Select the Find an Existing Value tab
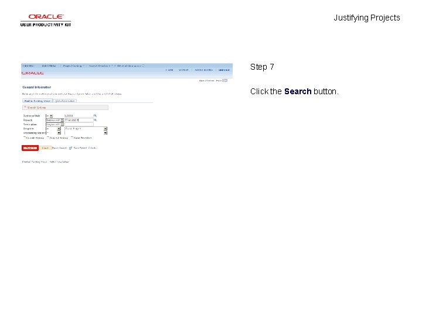The image size is (422, 316). point(38,101)
